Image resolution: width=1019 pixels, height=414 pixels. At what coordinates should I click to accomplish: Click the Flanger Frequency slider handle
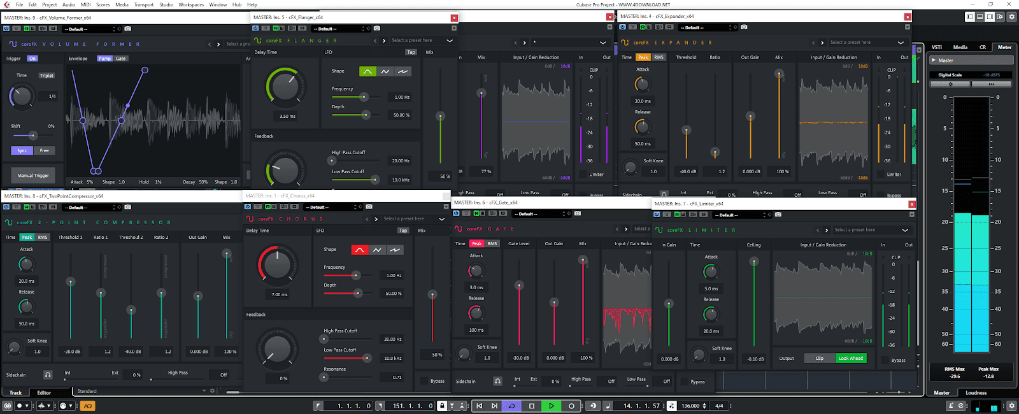(x=364, y=97)
